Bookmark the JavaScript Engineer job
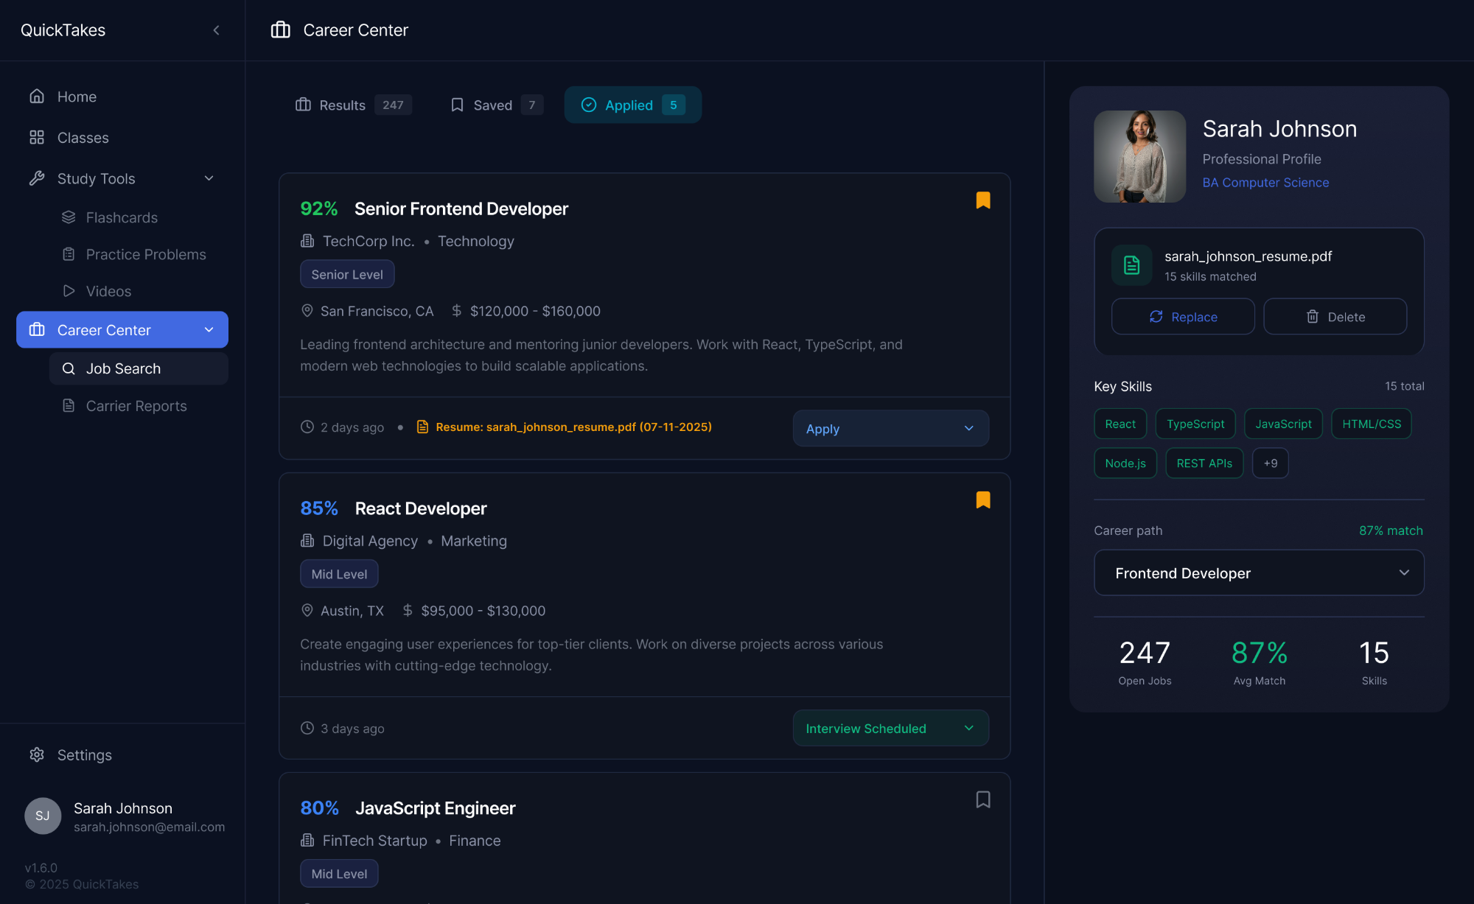The width and height of the screenshot is (1474, 904). (x=983, y=799)
